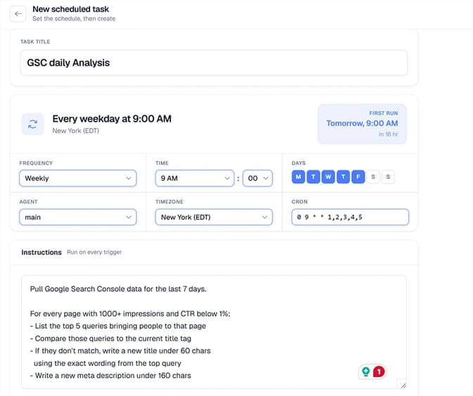Open the red badge showing 1 suggestion
The height and width of the screenshot is (396, 473).
tap(379, 371)
